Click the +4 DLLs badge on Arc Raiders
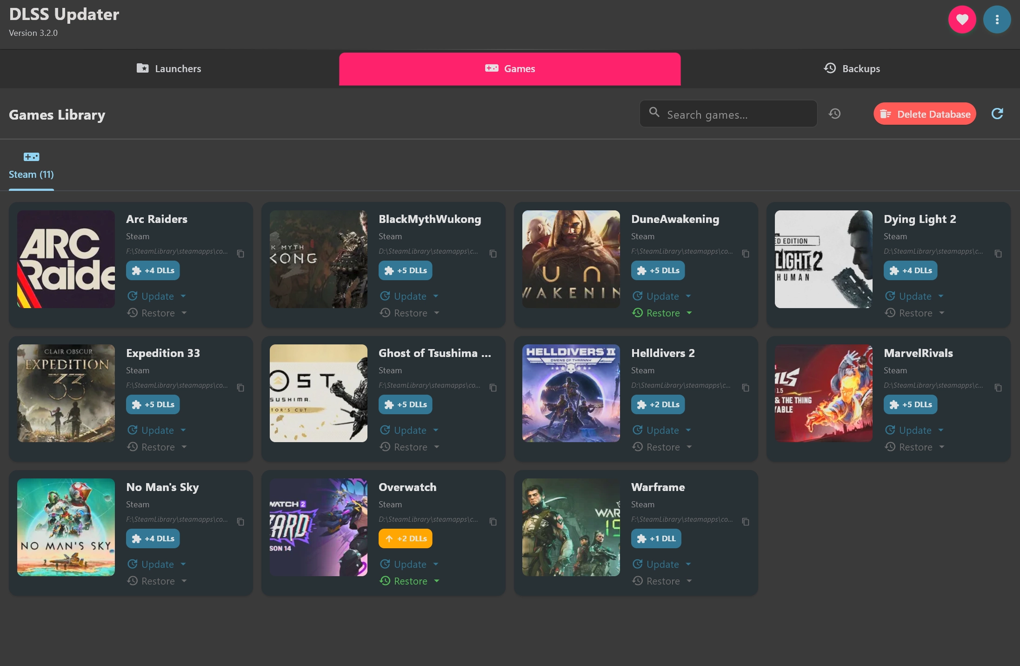 coord(153,270)
